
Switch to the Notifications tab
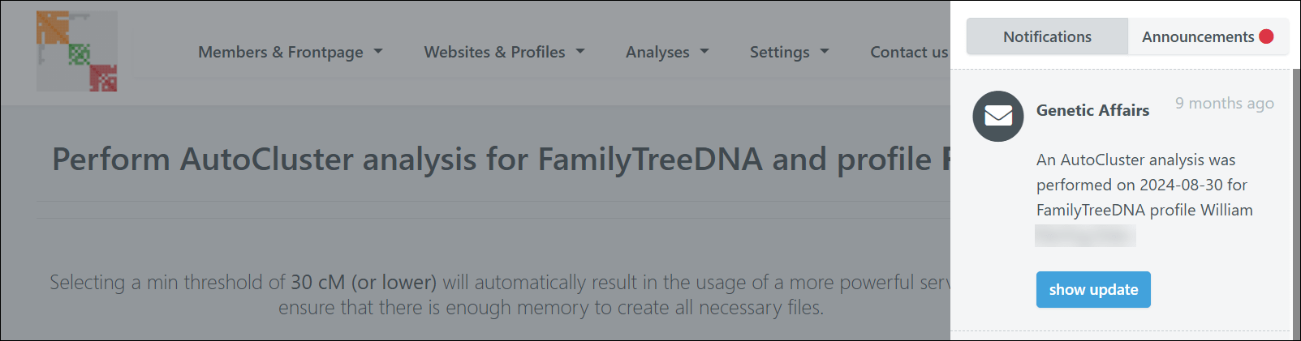coord(1047,36)
